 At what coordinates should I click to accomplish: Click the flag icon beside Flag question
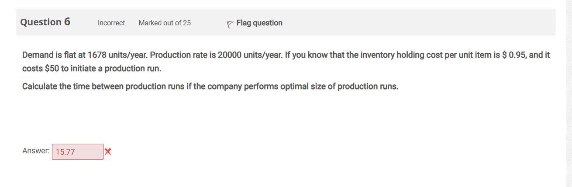pos(230,24)
